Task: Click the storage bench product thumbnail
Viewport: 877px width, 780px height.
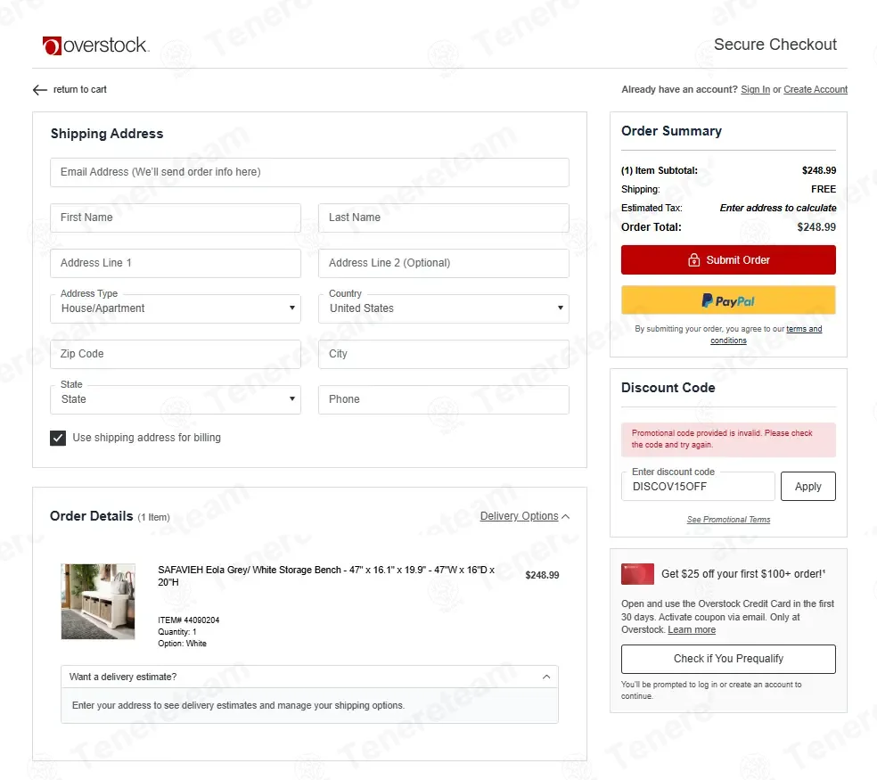Action: (98, 602)
